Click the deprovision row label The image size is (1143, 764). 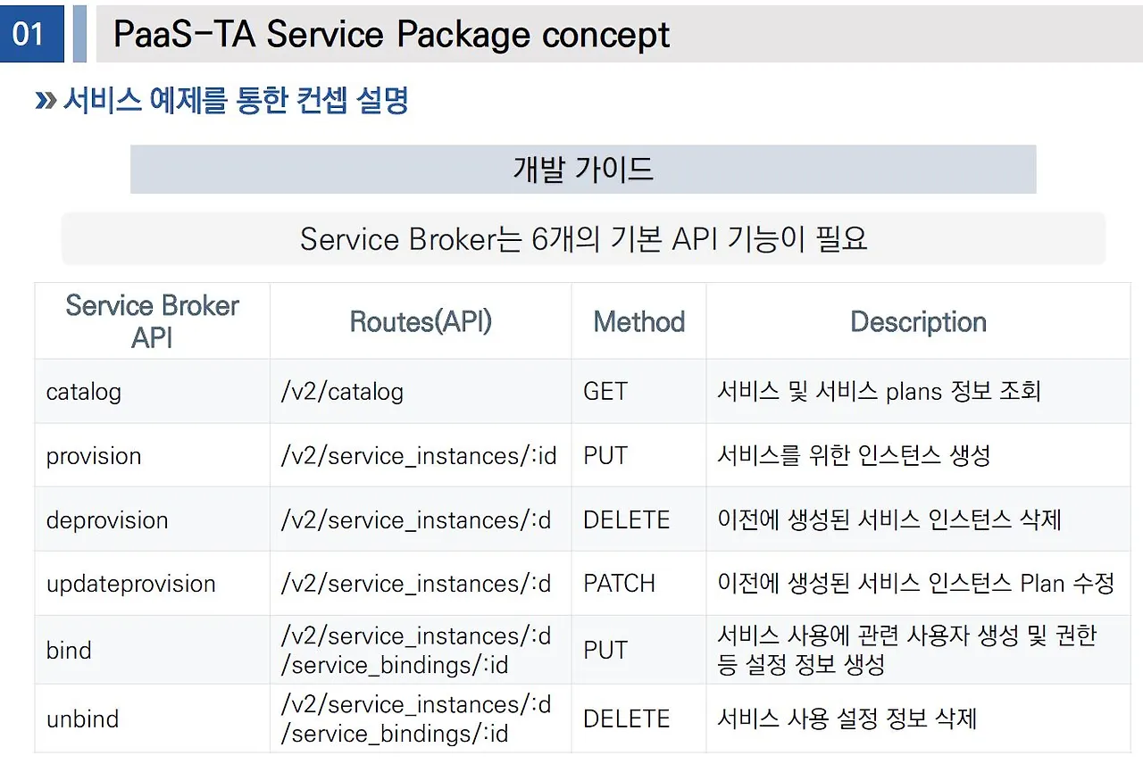107,519
